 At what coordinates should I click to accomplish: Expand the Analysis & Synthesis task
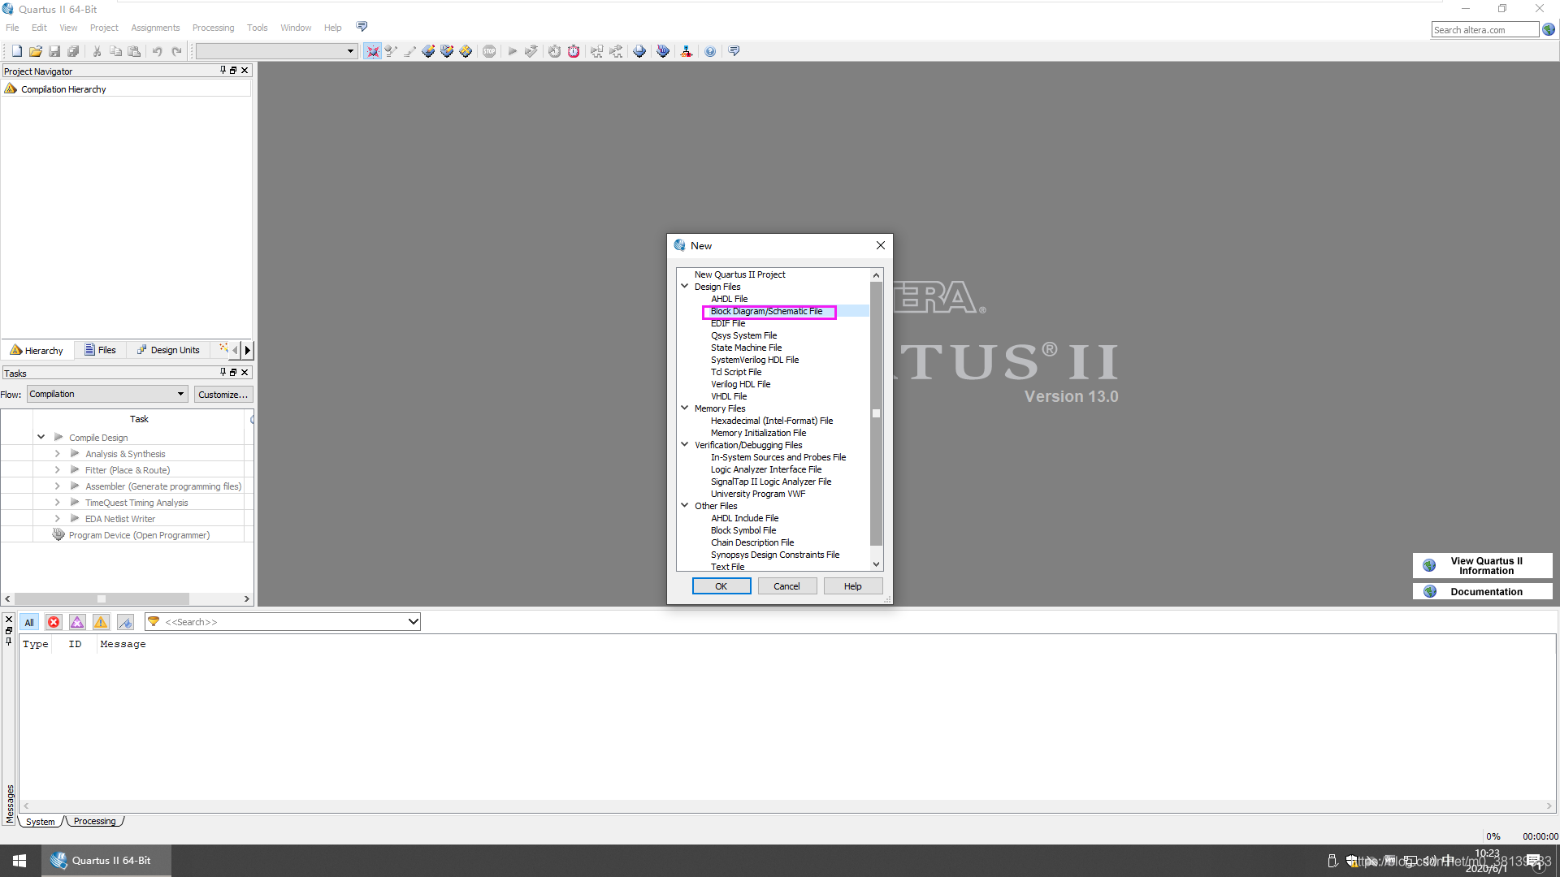pyautogui.click(x=57, y=454)
